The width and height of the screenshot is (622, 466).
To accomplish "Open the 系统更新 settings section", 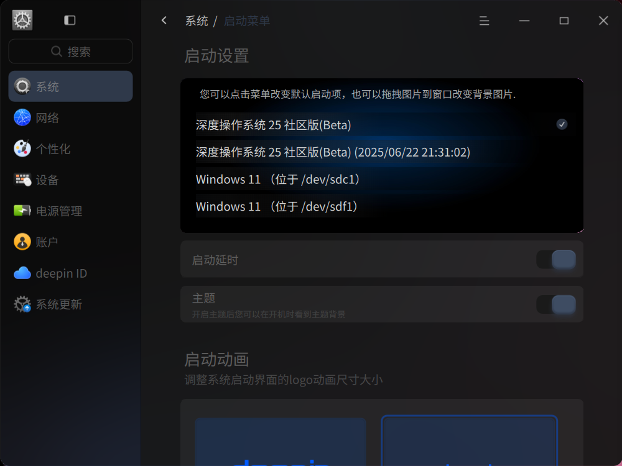I will coord(71,304).
